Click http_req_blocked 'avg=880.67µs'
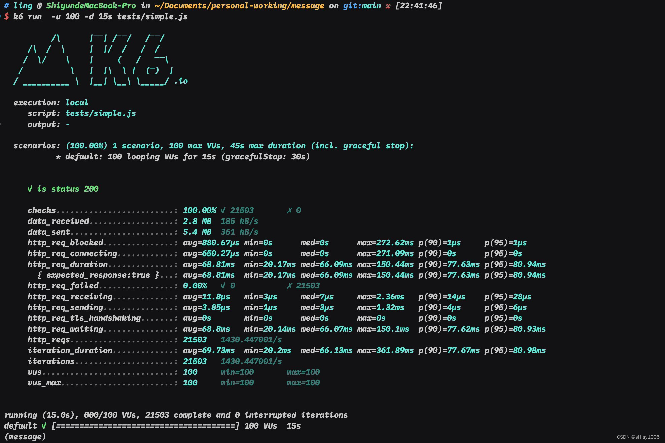This screenshot has width=665, height=443. click(x=211, y=243)
